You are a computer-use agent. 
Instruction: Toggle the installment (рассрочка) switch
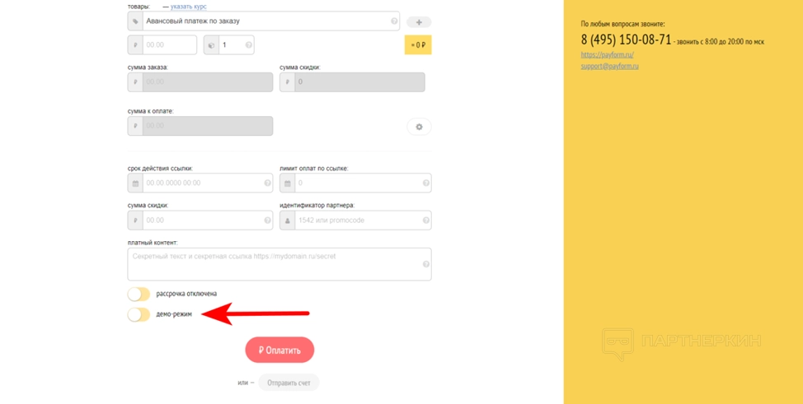(x=139, y=294)
